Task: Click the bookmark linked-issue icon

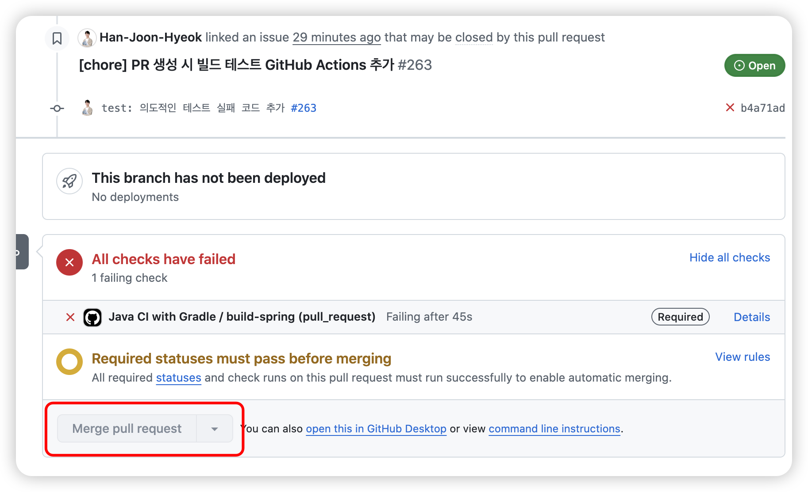Action: pyautogui.click(x=57, y=38)
